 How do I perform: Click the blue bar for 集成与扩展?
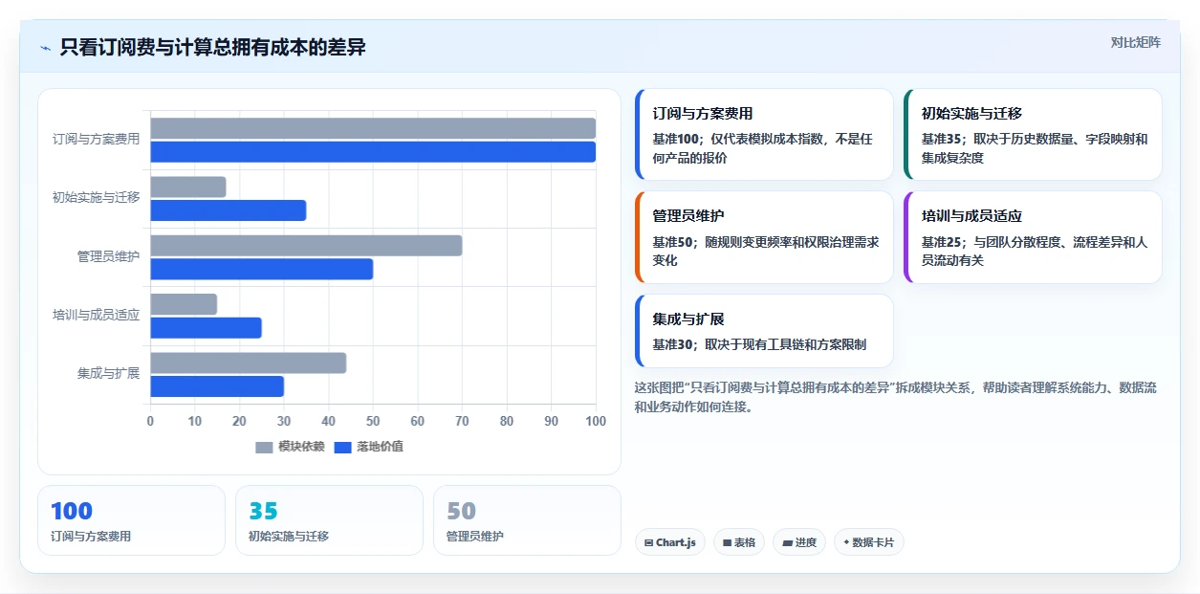(217, 386)
